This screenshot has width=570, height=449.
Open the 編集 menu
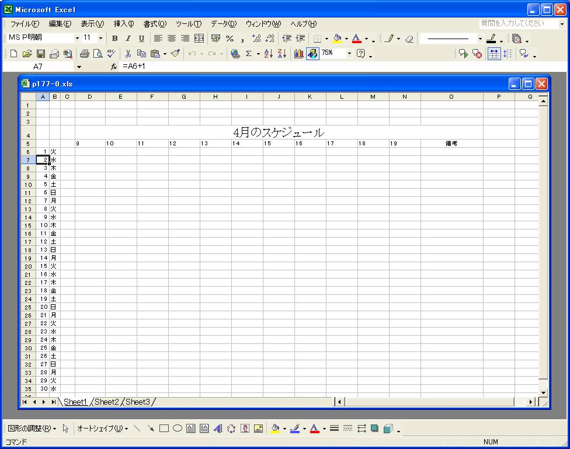click(60, 24)
